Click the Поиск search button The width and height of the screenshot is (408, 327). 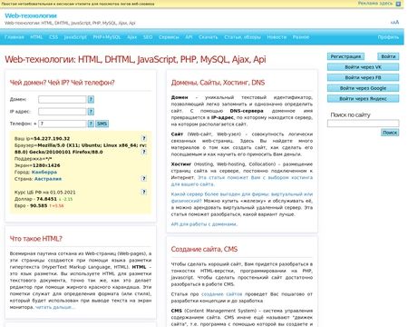[390, 133]
